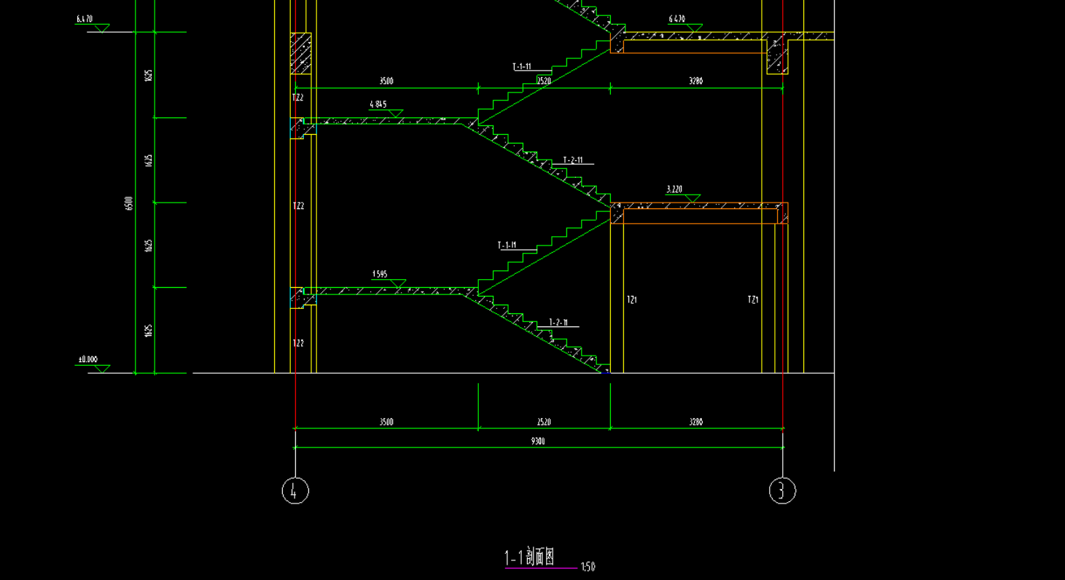Click the axis bubble numbered 3
Viewport: 1065px width, 580px height.
click(x=782, y=490)
